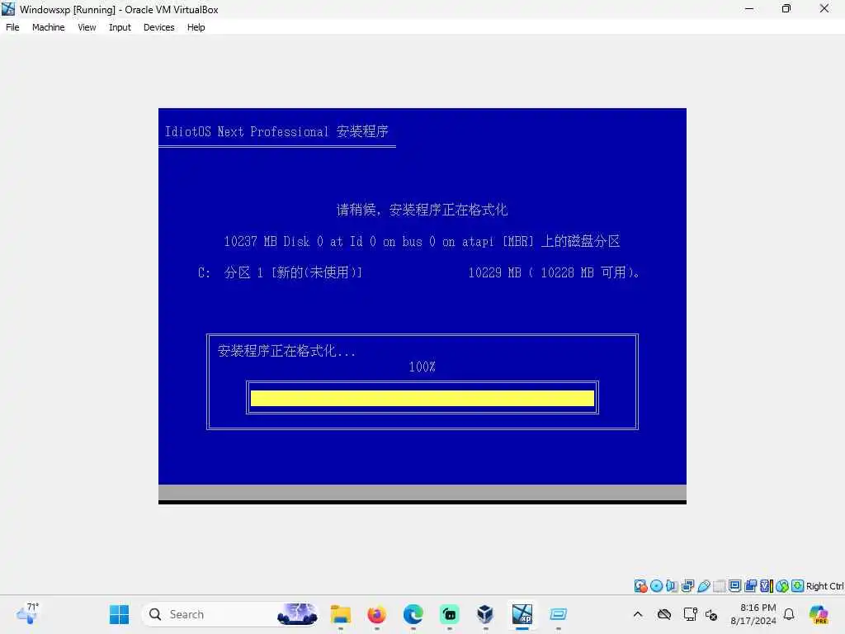Open the green app icon on taskbar
The height and width of the screenshot is (634, 845).
pyautogui.click(x=450, y=614)
